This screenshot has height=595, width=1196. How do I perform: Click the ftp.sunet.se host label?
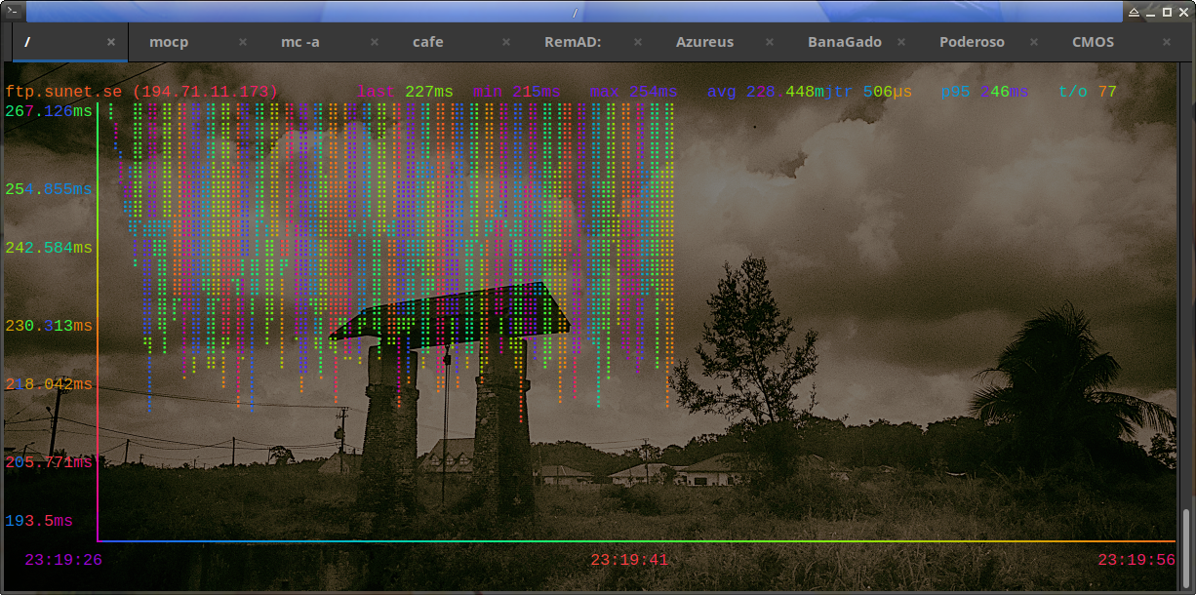tap(63, 92)
